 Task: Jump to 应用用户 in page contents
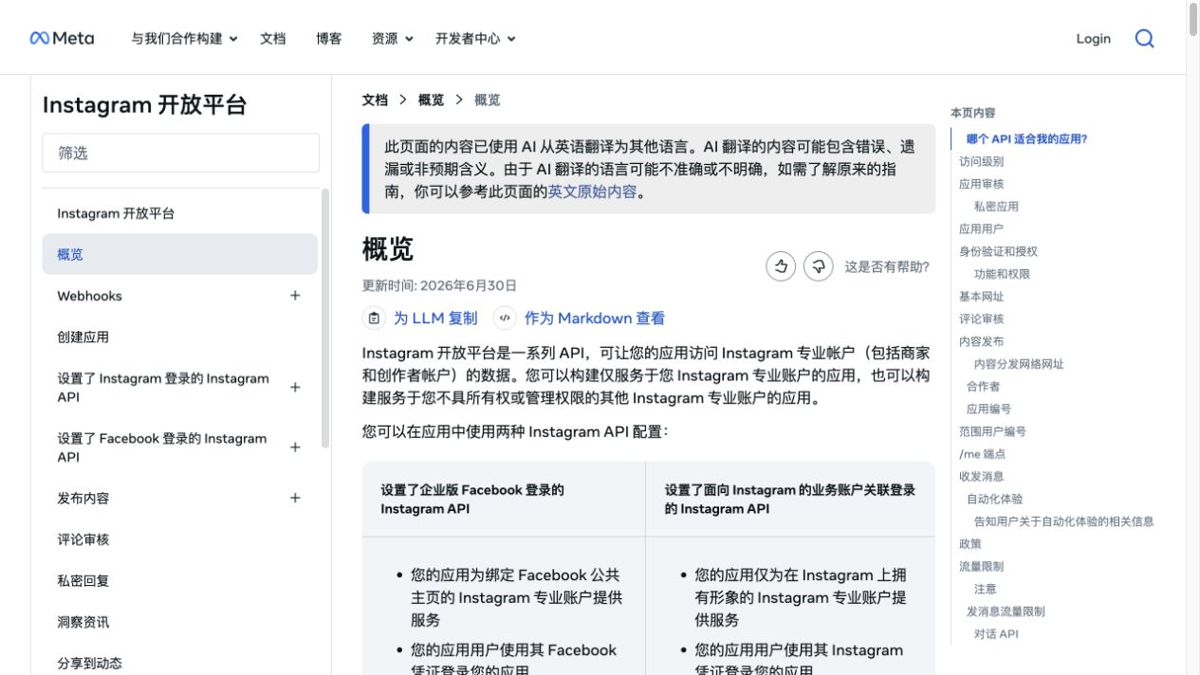pyautogui.click(x=981, y=228)
